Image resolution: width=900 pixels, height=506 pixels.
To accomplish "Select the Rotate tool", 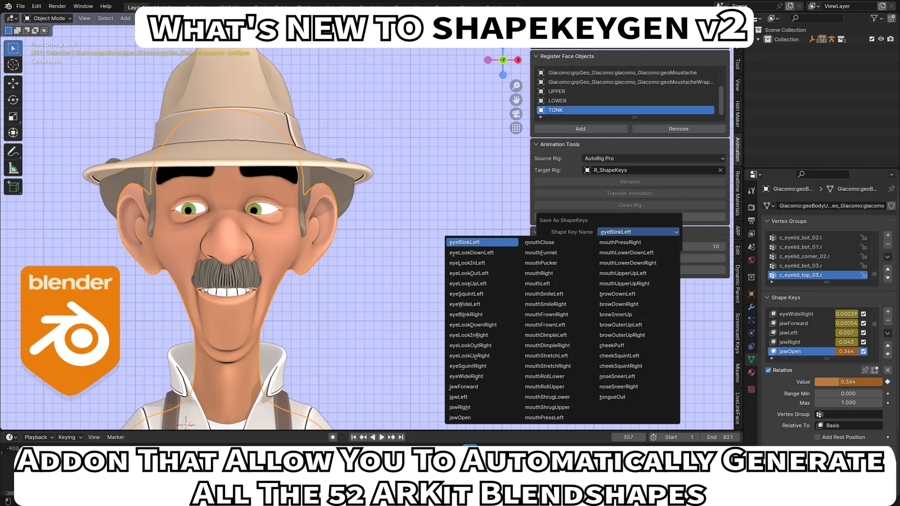I will (x=12, y=100).
